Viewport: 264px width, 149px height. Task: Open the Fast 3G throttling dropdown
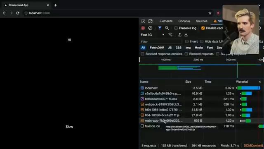152,35
